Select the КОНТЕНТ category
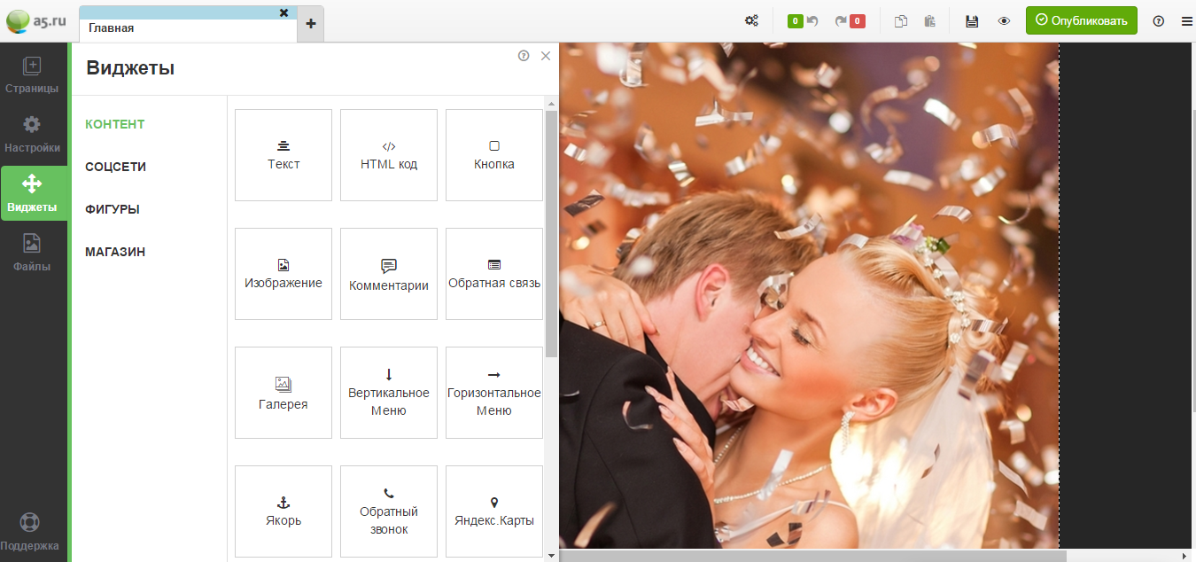The height and width of the screenshot is (562, 1196). [x=115, y=124]
